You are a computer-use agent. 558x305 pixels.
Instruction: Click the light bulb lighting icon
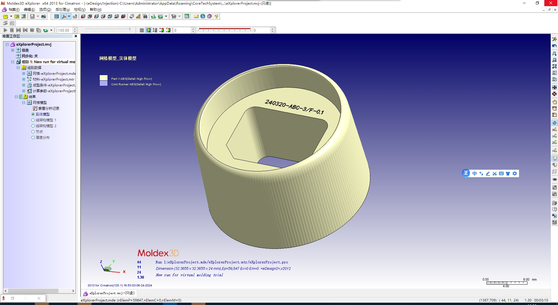pos(555,158)
